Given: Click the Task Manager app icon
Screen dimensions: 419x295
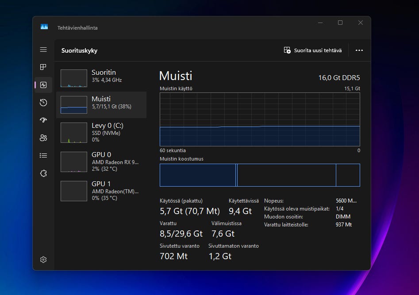Looking at the screenshot, I should pos(44,27).
